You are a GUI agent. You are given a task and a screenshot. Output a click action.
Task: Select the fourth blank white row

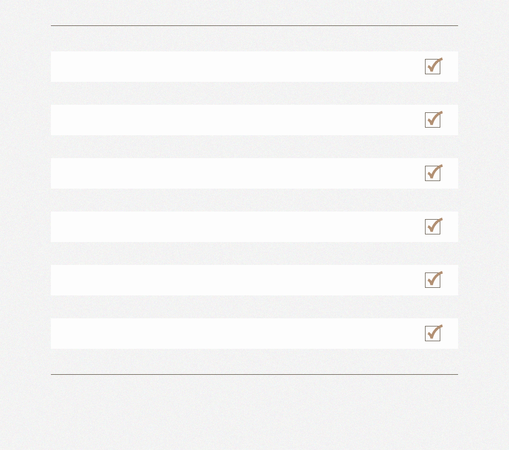[254, 227]
